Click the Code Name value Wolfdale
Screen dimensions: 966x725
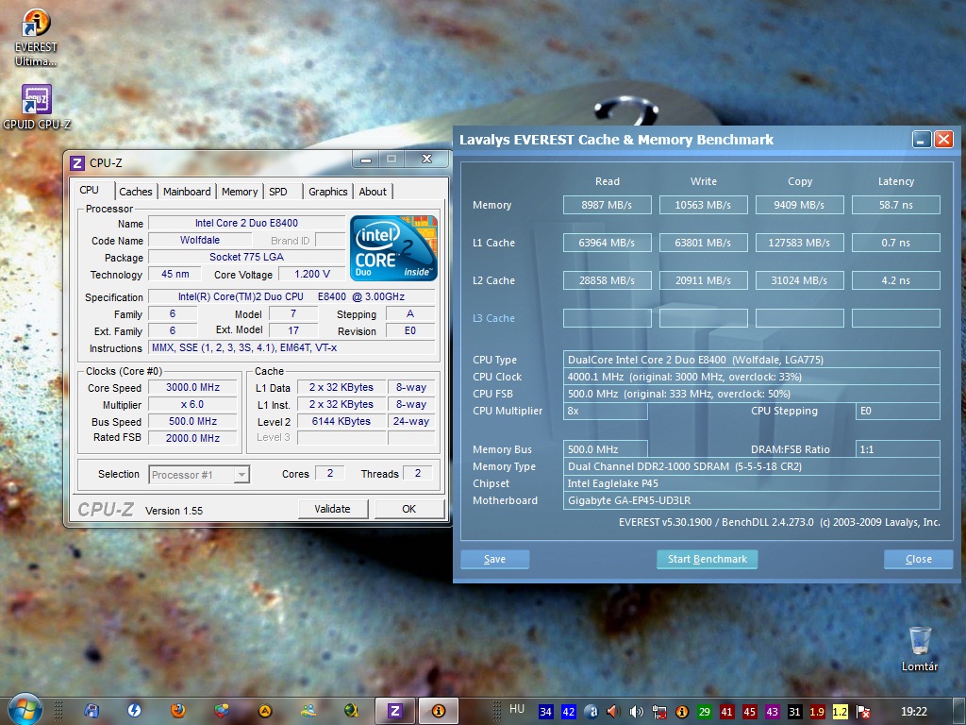pyautogui.click(x=200, y=241)
